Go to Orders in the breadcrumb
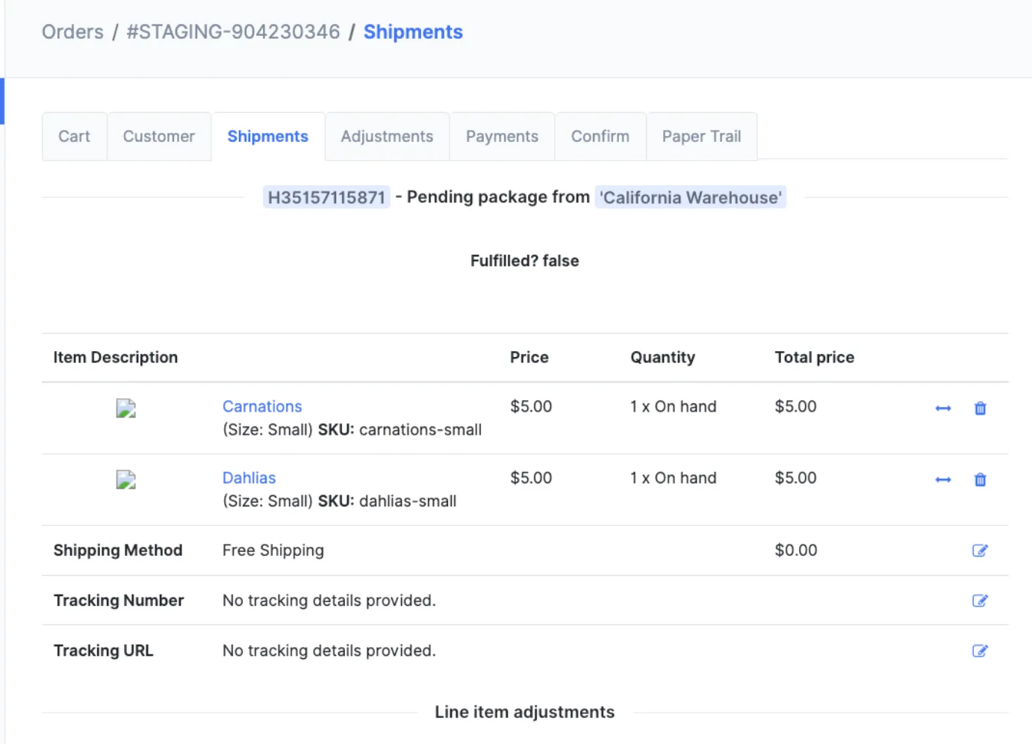The height and width of the screenshot is (744, 1032). tap(72, 32)
